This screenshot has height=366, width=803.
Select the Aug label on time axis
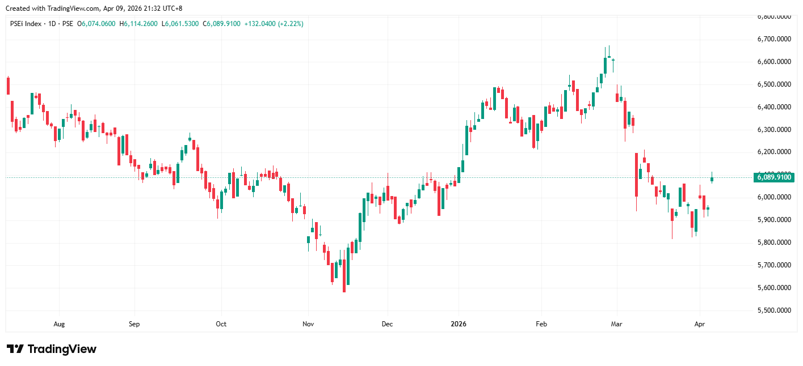tap(59, 325)
